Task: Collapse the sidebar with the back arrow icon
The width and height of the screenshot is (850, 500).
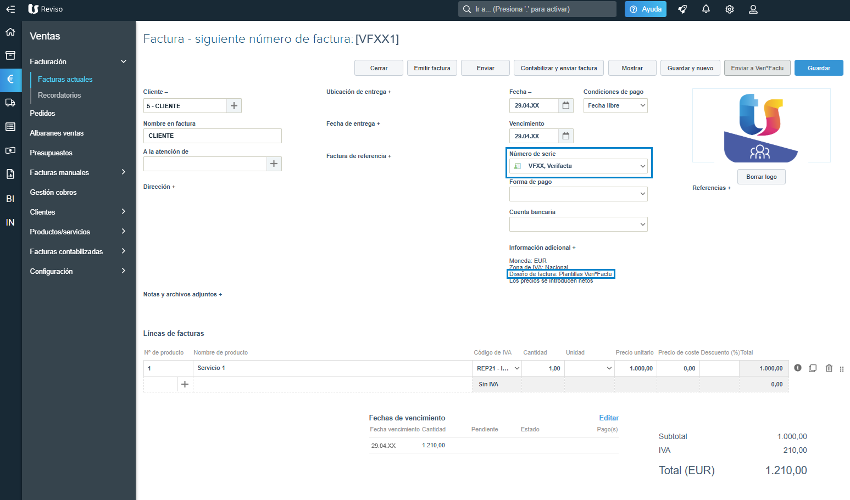Action: pyautogui.click(x=10, y=9)
